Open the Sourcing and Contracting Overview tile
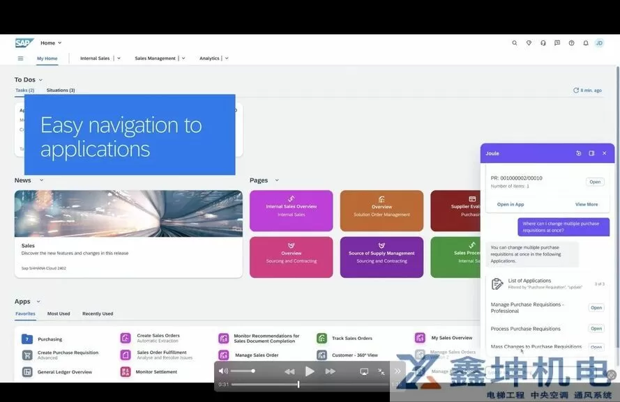This screenshot has width=620, height=402. tap(291, 257)
